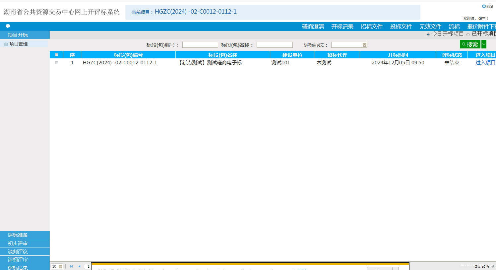Click the power icon next to 关闭

[484, 6]
